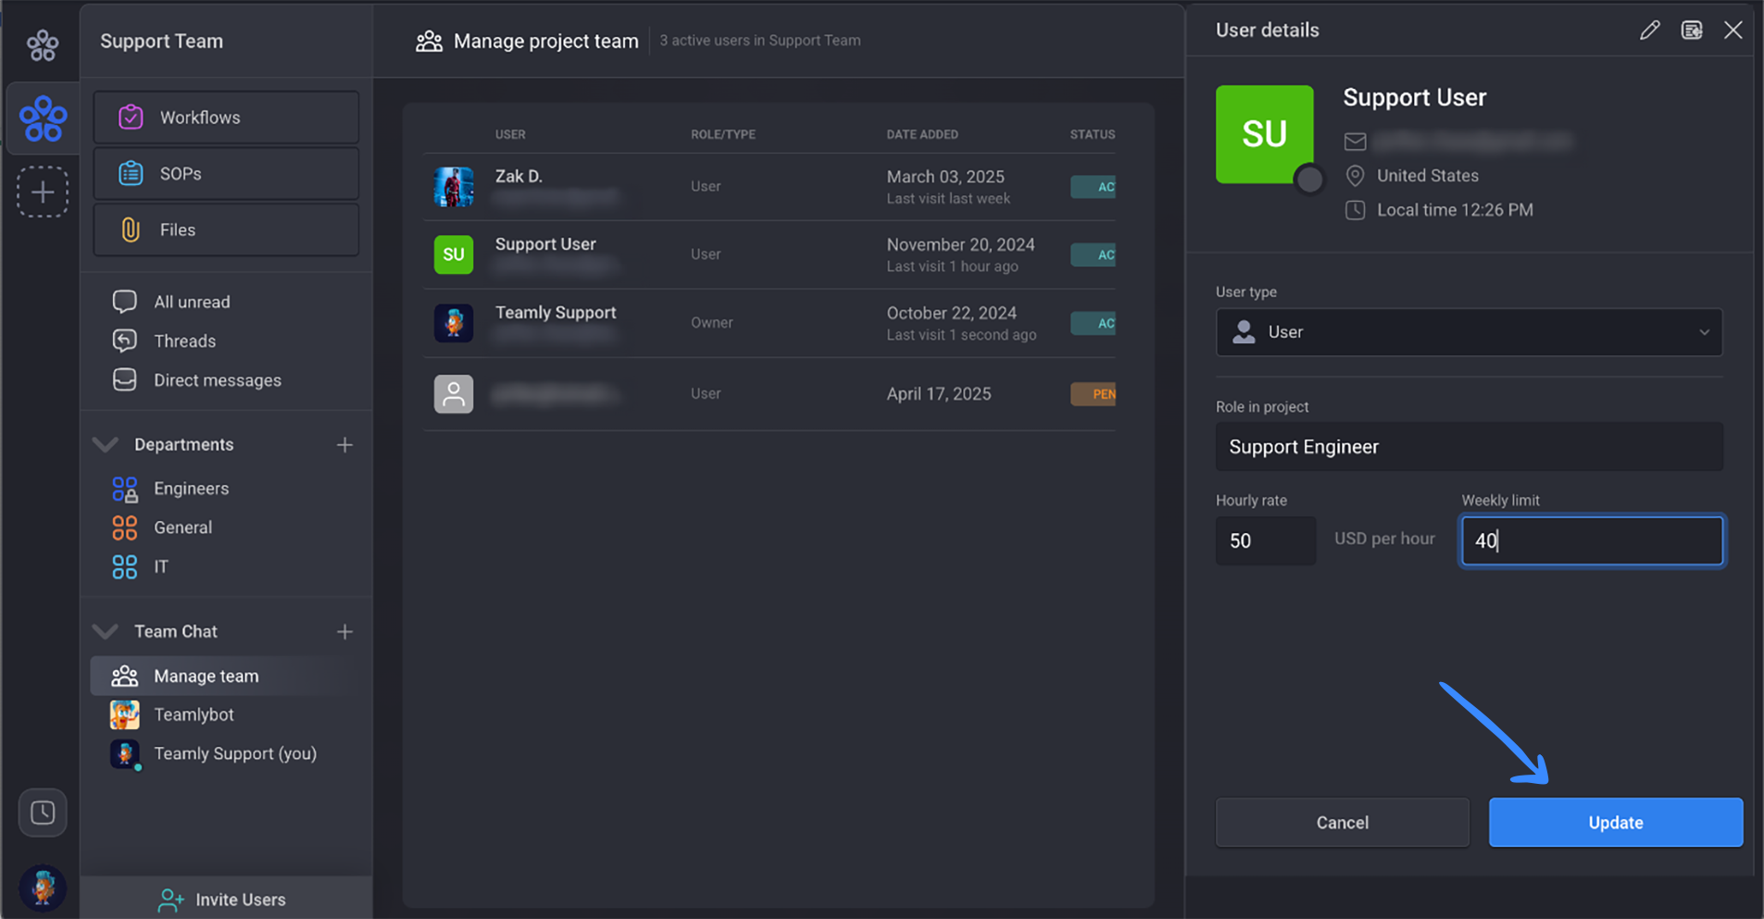This screenshot has width=1764, height=919.
Task: Click Teamly Support avatar in user list
Action: point(454,323)
